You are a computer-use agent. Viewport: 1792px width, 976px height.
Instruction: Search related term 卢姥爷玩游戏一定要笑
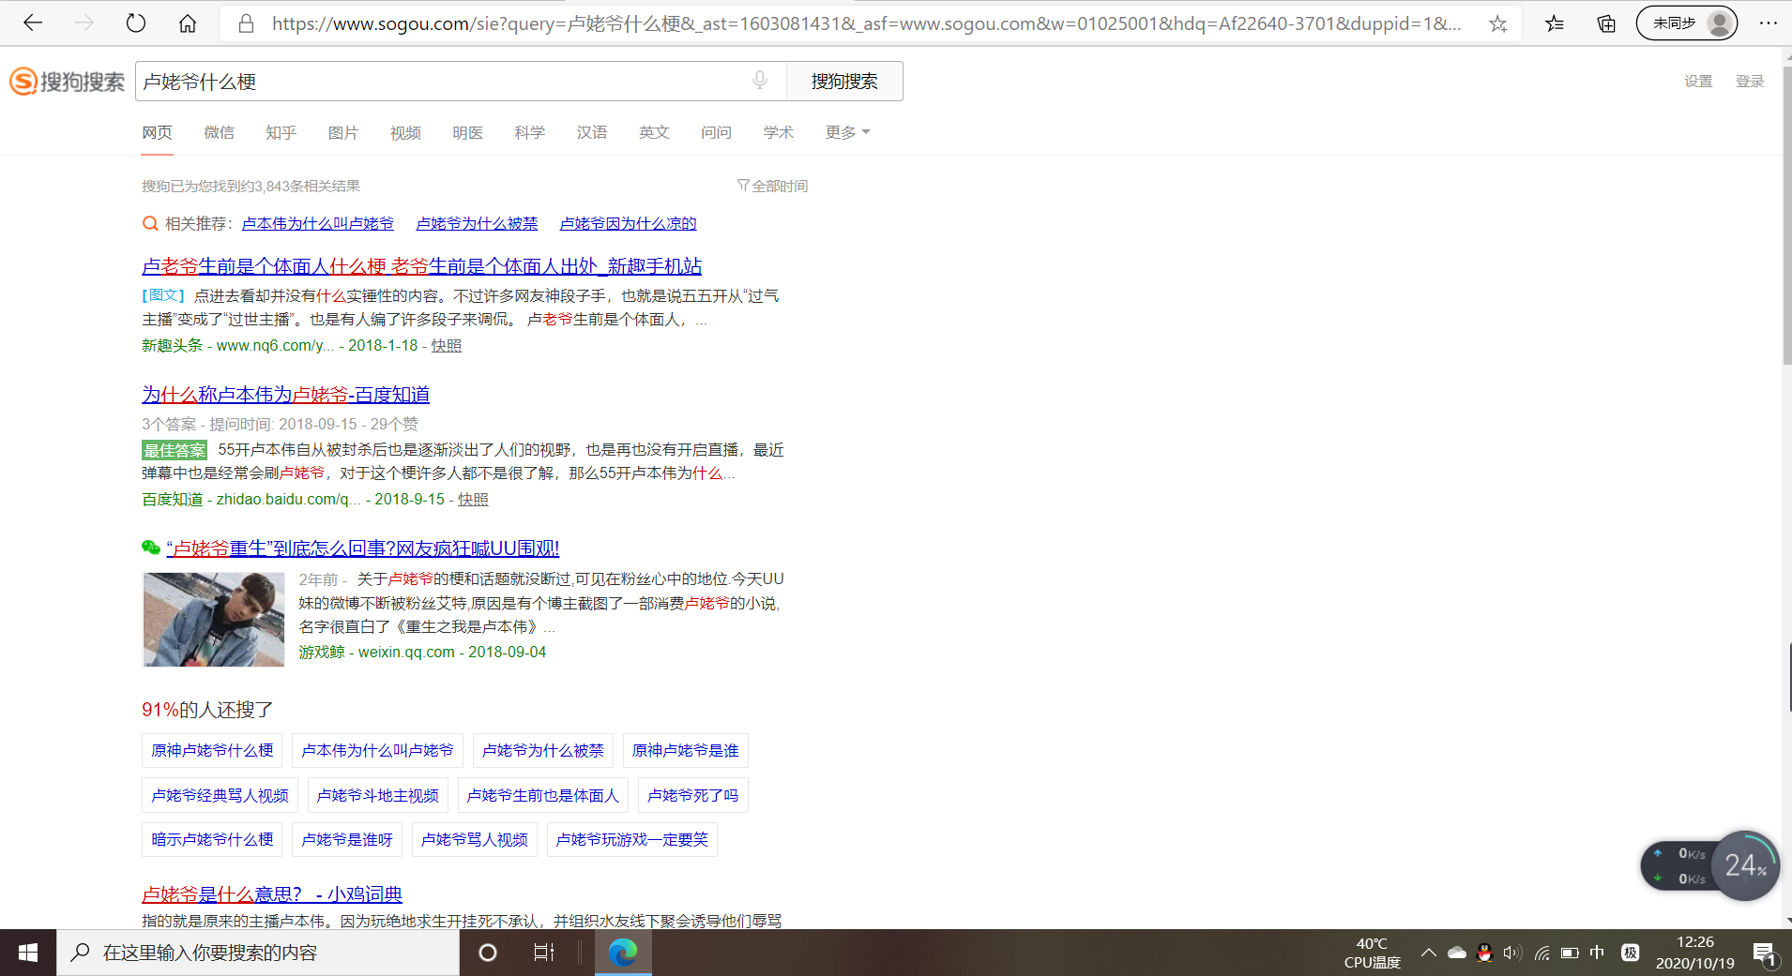coord(632,839)
